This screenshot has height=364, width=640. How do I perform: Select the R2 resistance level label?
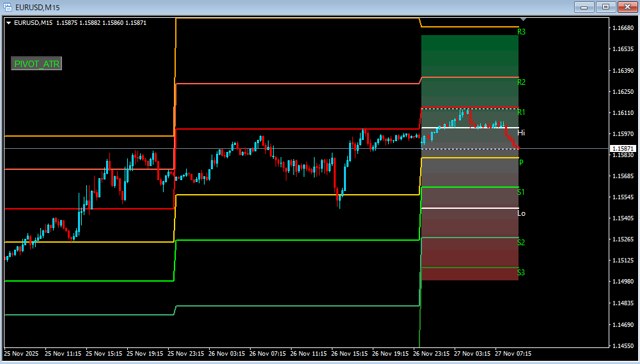[522, 82]
